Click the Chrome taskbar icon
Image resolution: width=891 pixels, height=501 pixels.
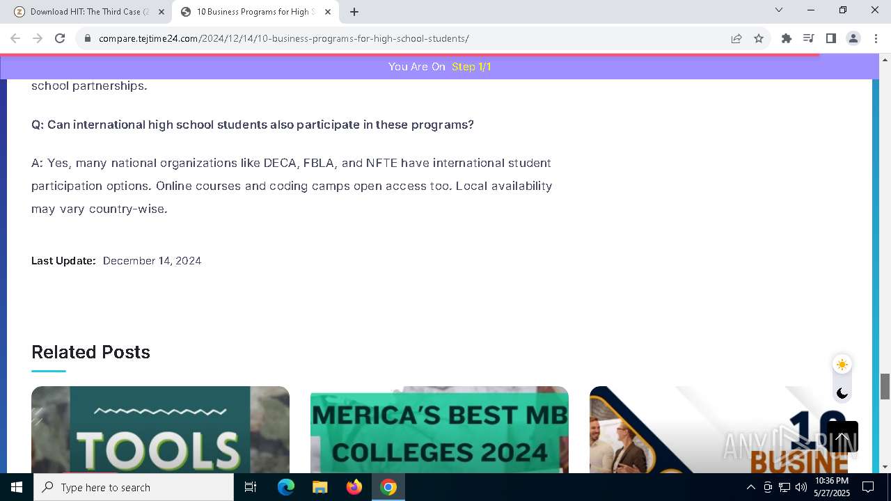point(388,487)
